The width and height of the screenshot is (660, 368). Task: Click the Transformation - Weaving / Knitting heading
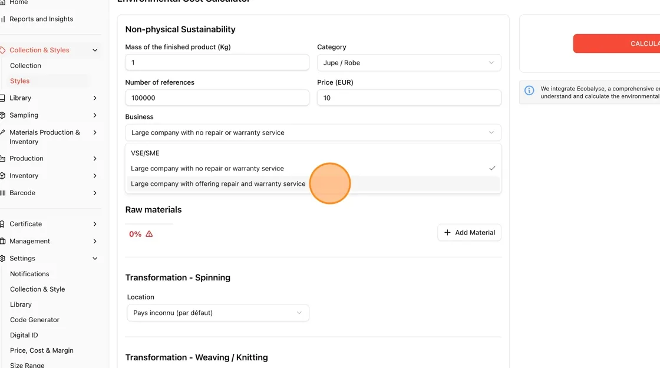[197, 357]
